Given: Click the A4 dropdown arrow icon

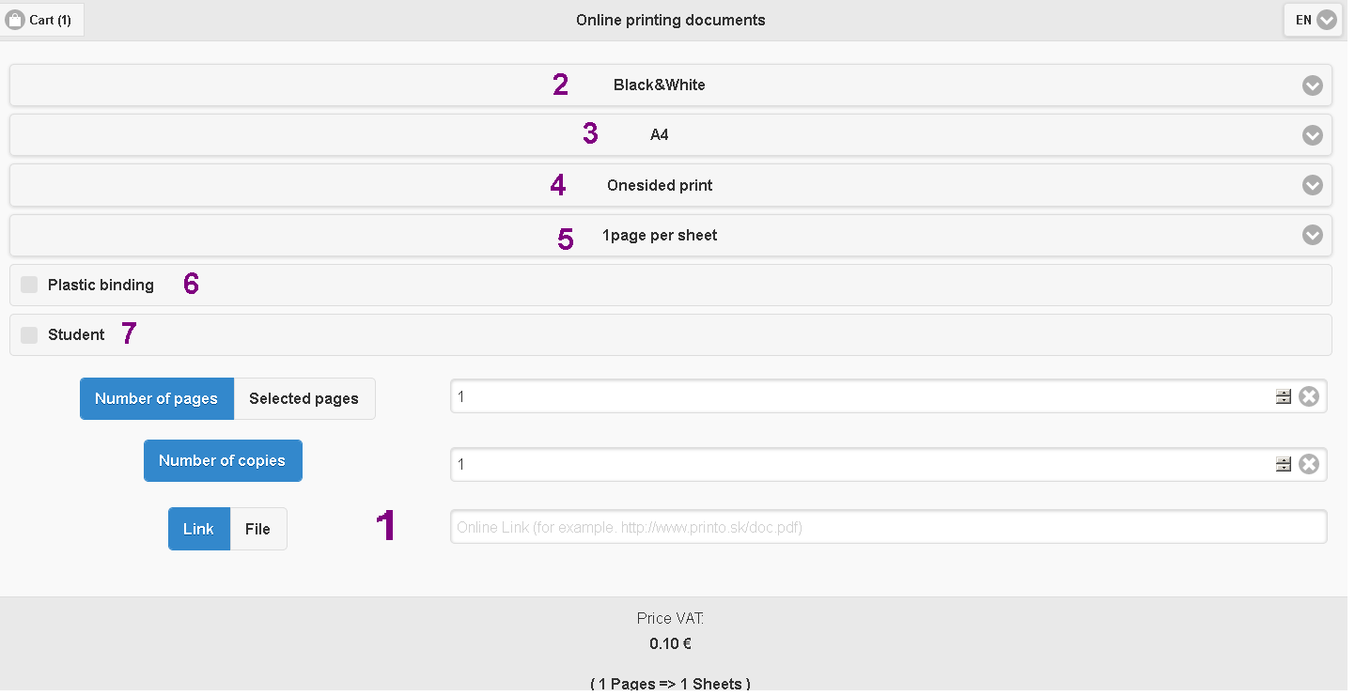Looking at the screenshot, I should tap(1312, 135).
